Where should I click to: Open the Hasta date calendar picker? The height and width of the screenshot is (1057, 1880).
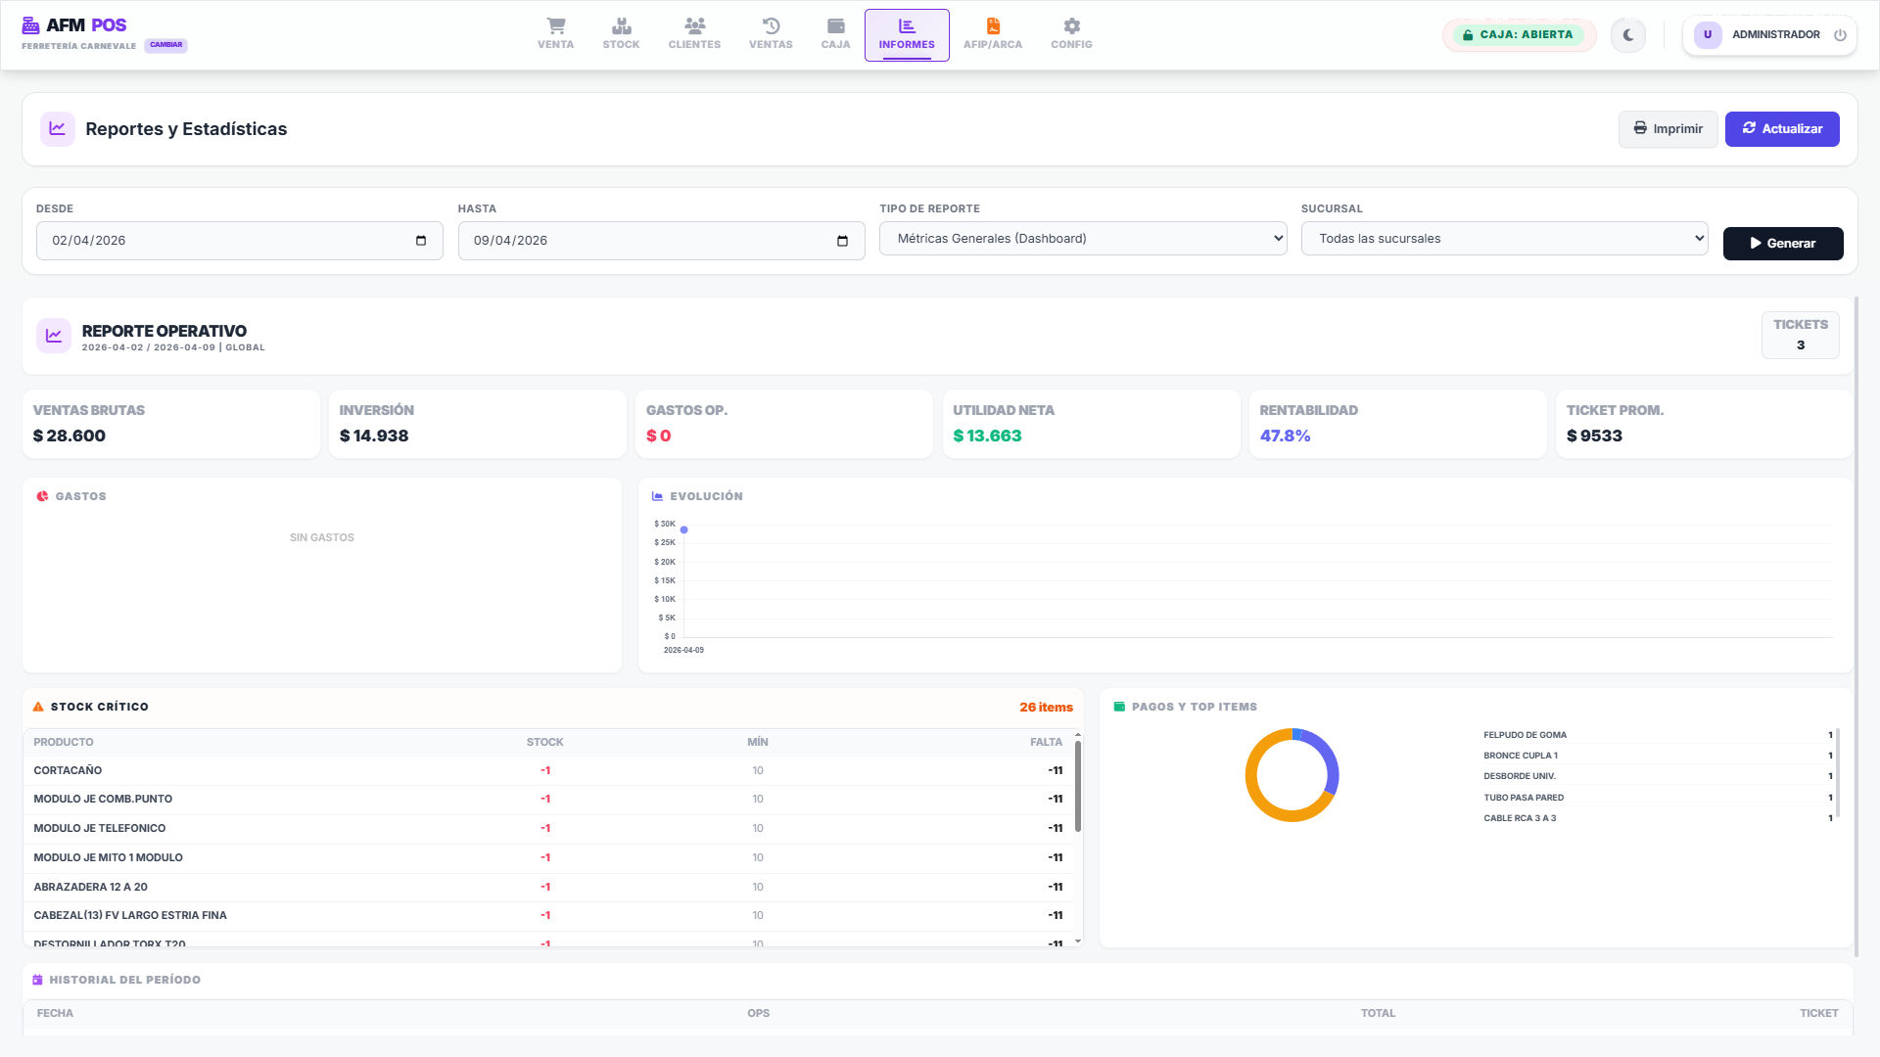[x=842, y=241]
